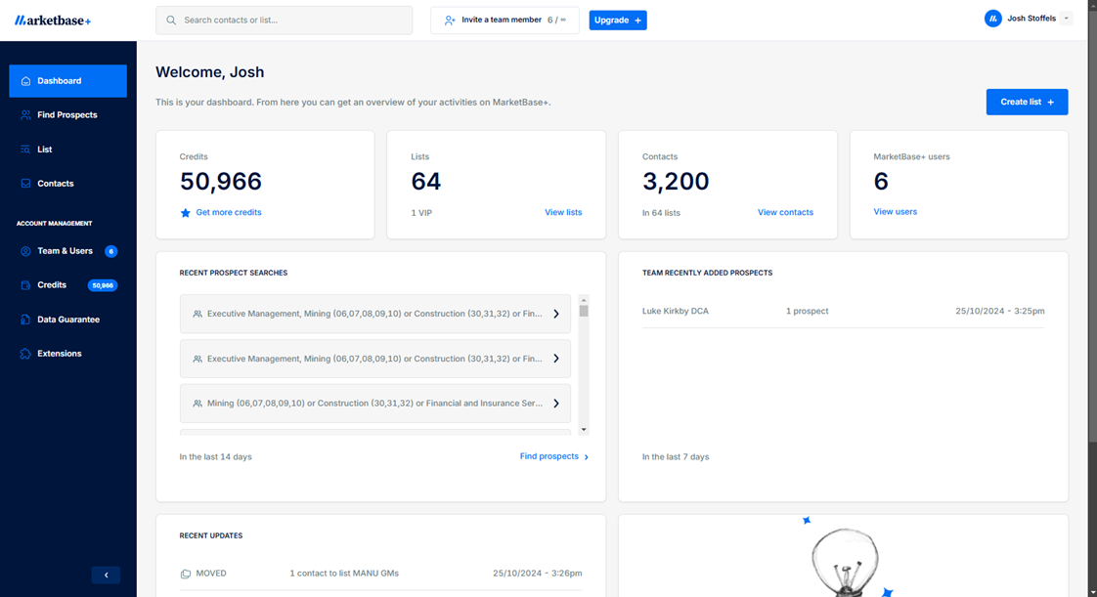This screenshot has height=597, width=1097.
Task: Click the 64 lists count
Action: 426,182
